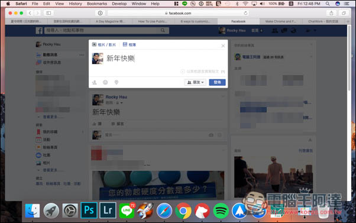Click the show all tabs button in Safari

point(344,13)
